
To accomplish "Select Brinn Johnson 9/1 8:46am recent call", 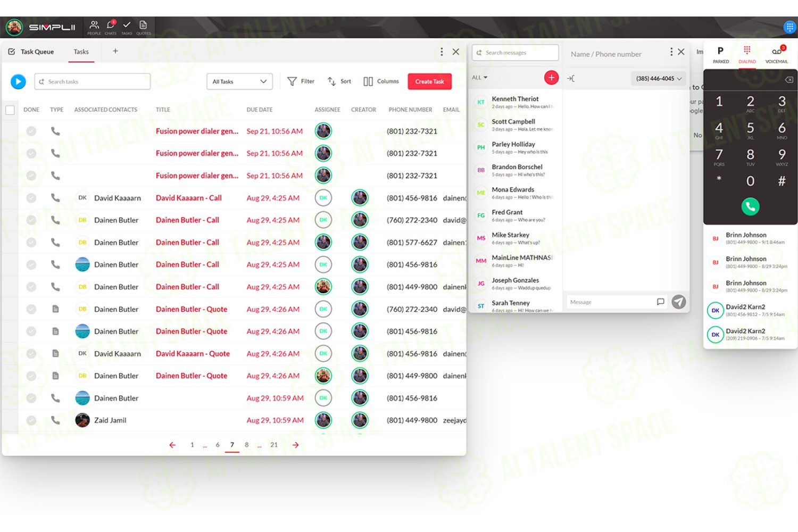I will coord(750,238).
